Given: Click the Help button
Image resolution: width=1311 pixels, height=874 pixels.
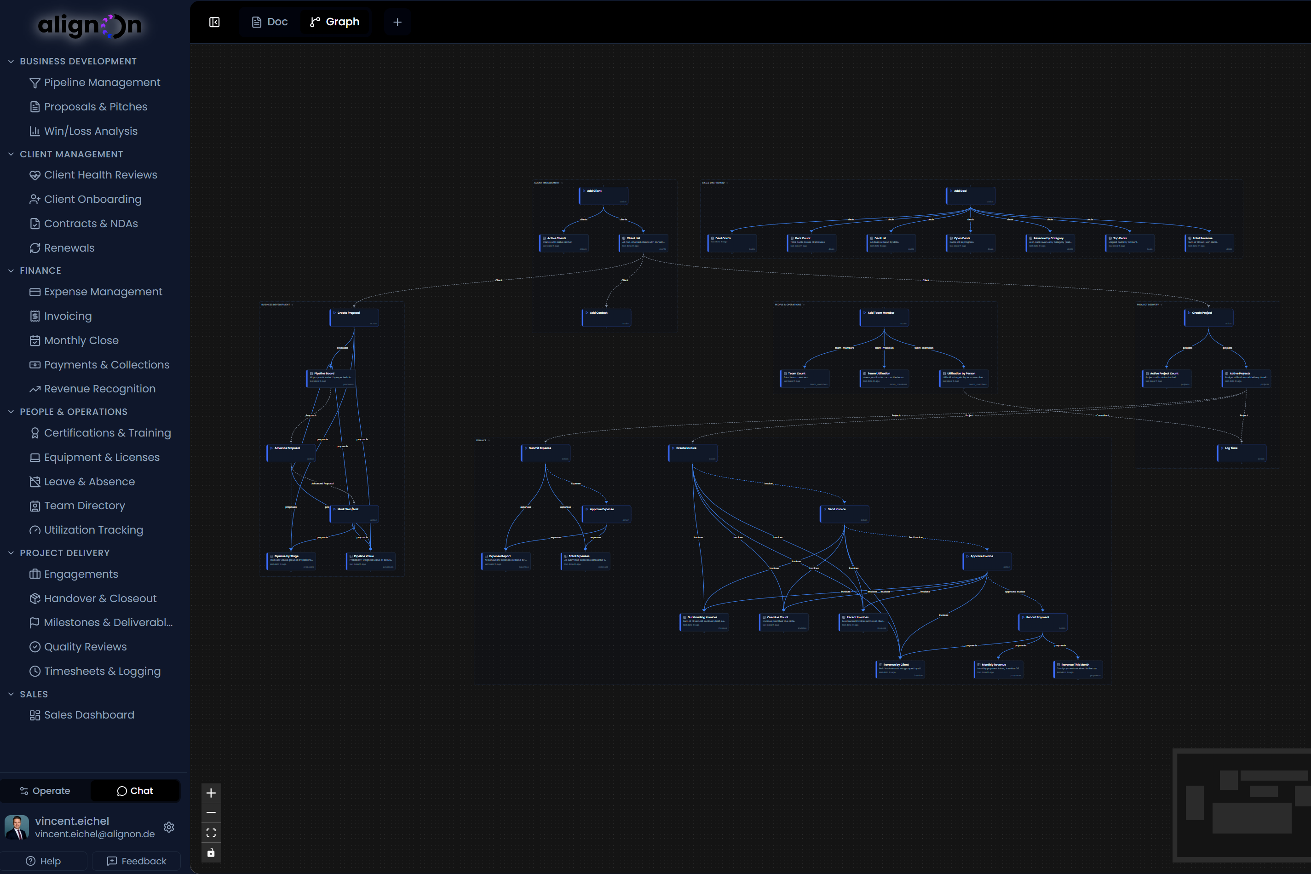Looking at the screenshot, I should [44, 861].
